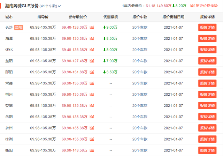Open price trend chart icon for 娄底 row
This screenshot has width=223, height=156.
point(92,105)
